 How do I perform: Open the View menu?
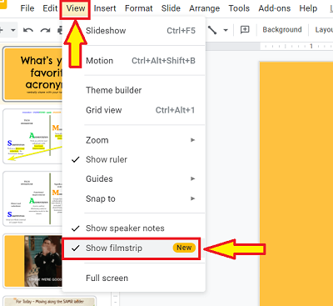[76, 8]
